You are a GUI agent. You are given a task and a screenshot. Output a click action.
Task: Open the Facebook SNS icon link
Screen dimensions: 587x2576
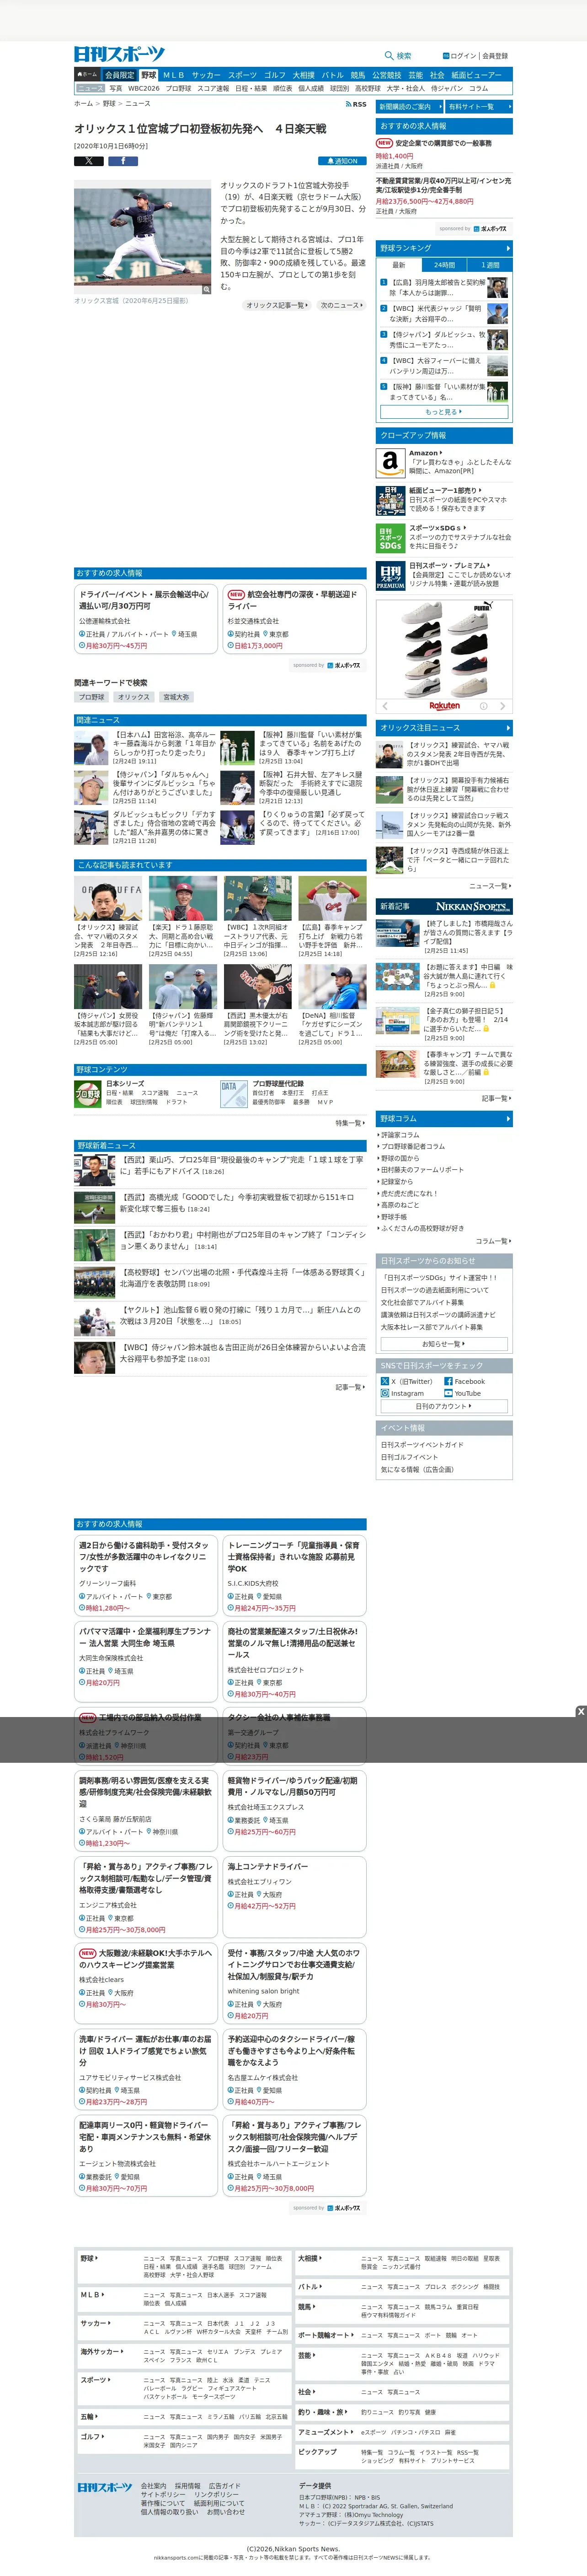[x=448, y=1381]
